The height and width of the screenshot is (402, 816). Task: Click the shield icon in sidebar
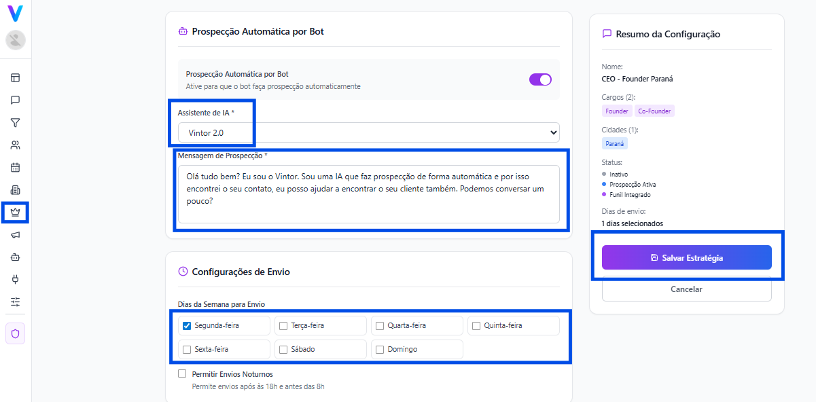[15, 333]
